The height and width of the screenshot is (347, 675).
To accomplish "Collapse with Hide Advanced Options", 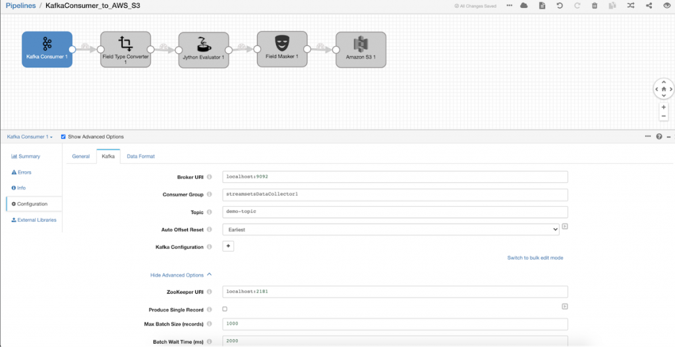I will pos(181,275).
